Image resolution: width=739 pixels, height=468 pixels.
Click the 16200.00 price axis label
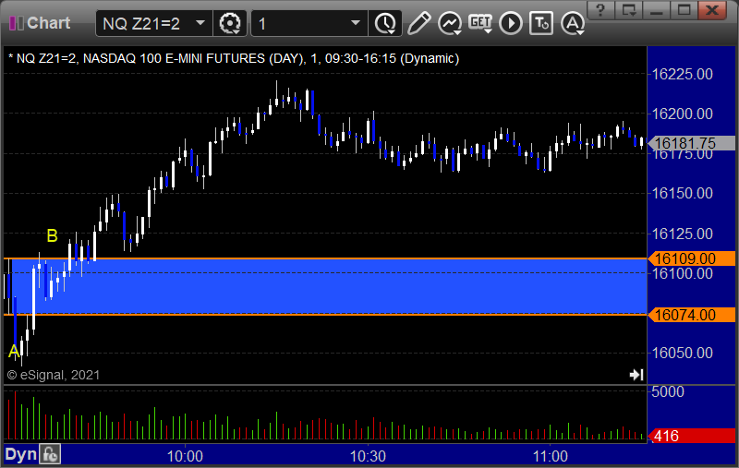pos(682,114)
